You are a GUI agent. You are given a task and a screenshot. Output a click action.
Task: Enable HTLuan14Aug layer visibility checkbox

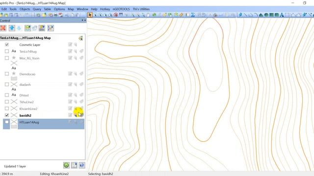[x=7, y=122]
